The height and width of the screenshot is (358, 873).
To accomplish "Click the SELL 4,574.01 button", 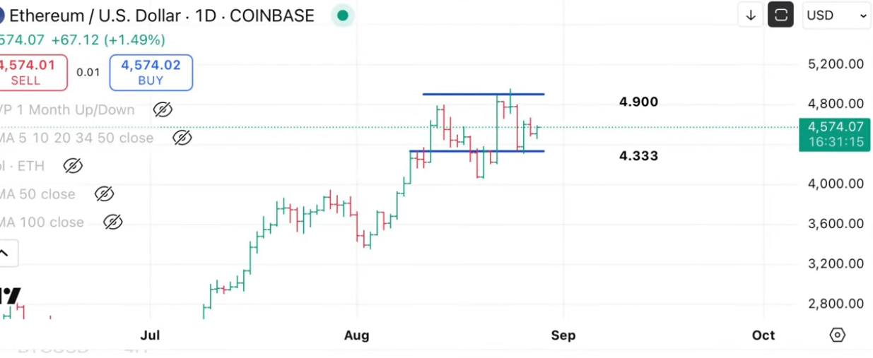I will [28, 72].
